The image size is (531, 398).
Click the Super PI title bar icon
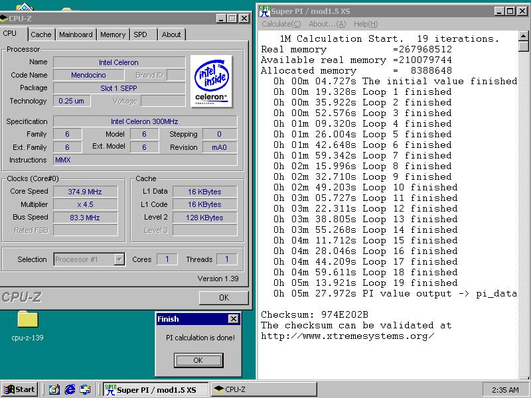264,11
